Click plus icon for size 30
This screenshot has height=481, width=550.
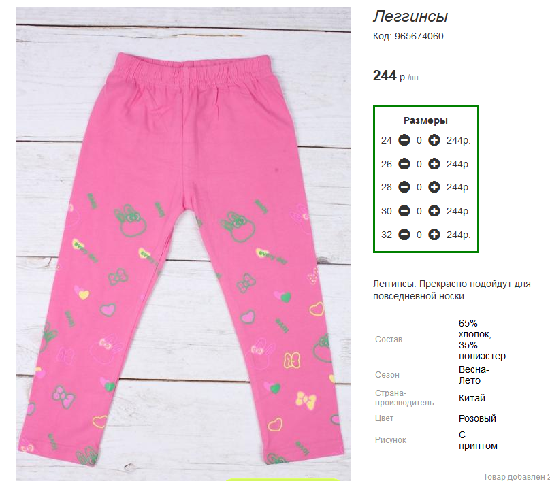coord(434,211)
